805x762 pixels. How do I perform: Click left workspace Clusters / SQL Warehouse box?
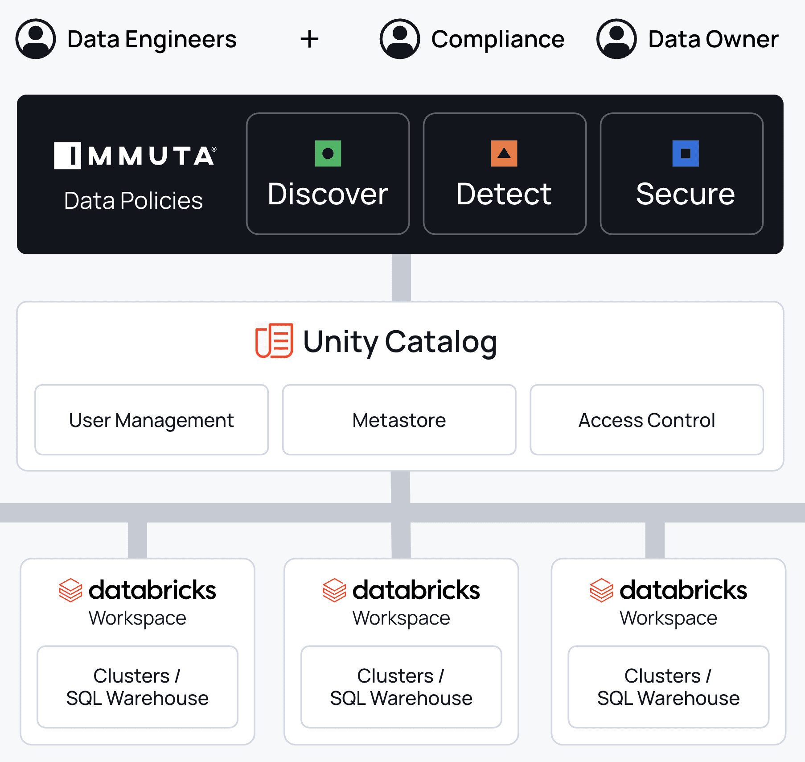click(137, 687)
